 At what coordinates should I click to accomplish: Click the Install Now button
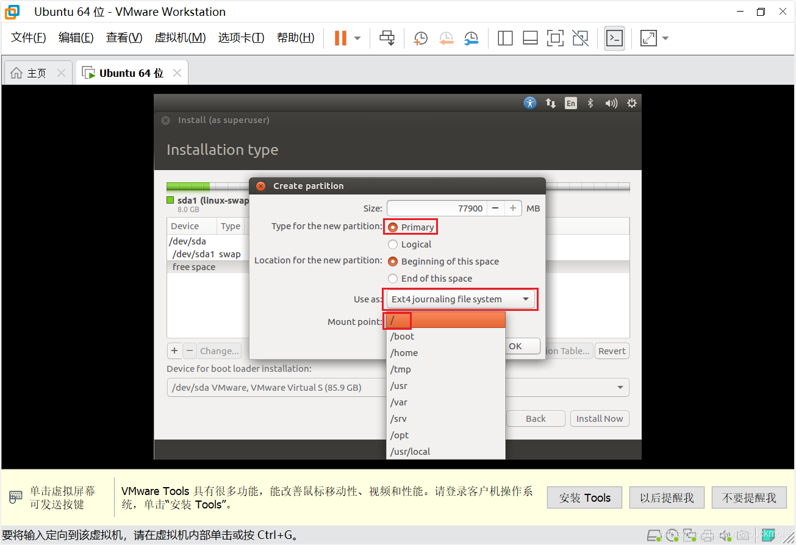600,419
